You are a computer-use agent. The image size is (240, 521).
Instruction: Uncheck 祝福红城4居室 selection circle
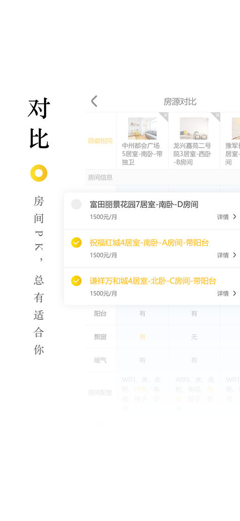[x=76, y=243]
